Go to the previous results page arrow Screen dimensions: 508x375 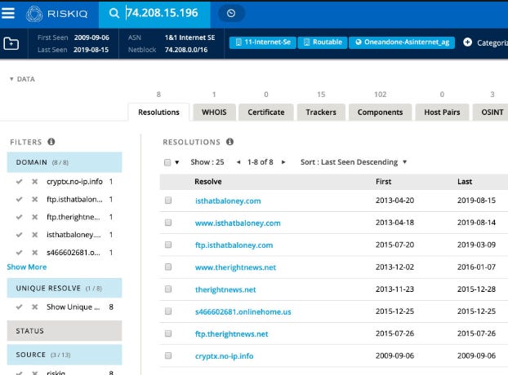pyautogui.click(x=238, y=162)
